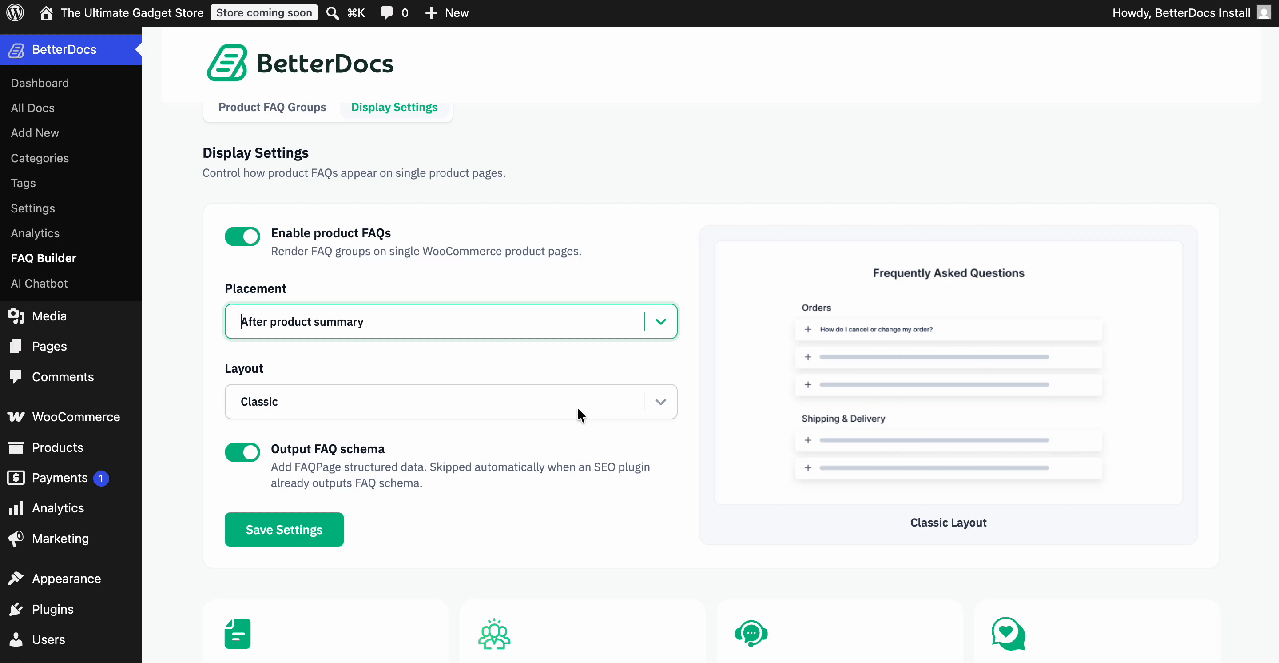Click the 'Placement' field label

click(255, 288)
